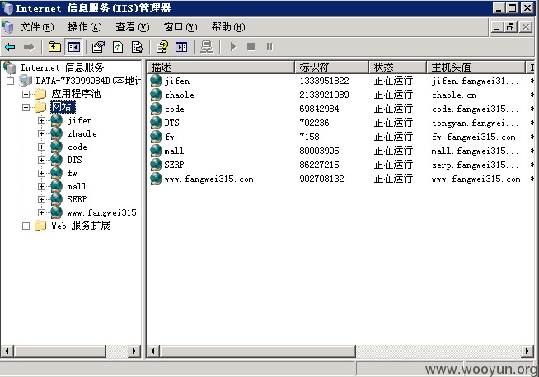Click identifier 1333951822 cell
The width and height of the screenshot is (539, 377).
tap(324, 81)
